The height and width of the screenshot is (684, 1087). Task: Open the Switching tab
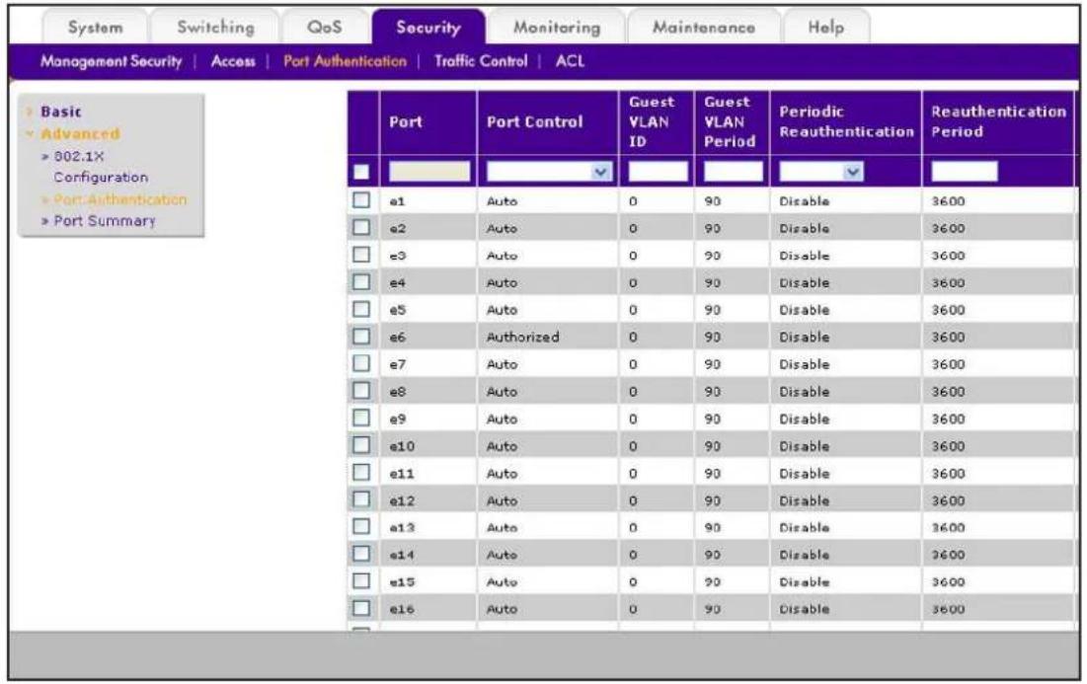215,27
